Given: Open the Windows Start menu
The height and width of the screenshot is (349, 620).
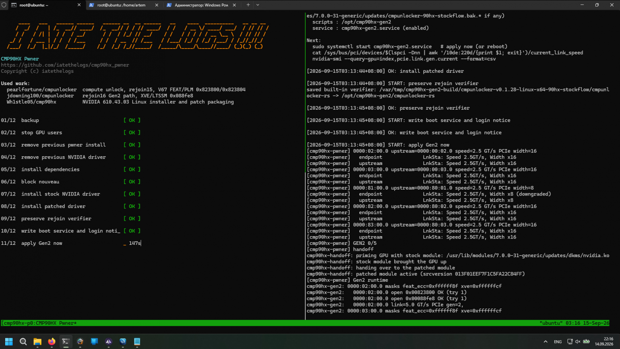Looking at the screenshot, I should [x=9, y=341].
